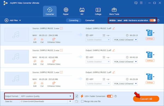Open the feedback message icon in title bar
The image size is (164, 106).
[136, 3]
